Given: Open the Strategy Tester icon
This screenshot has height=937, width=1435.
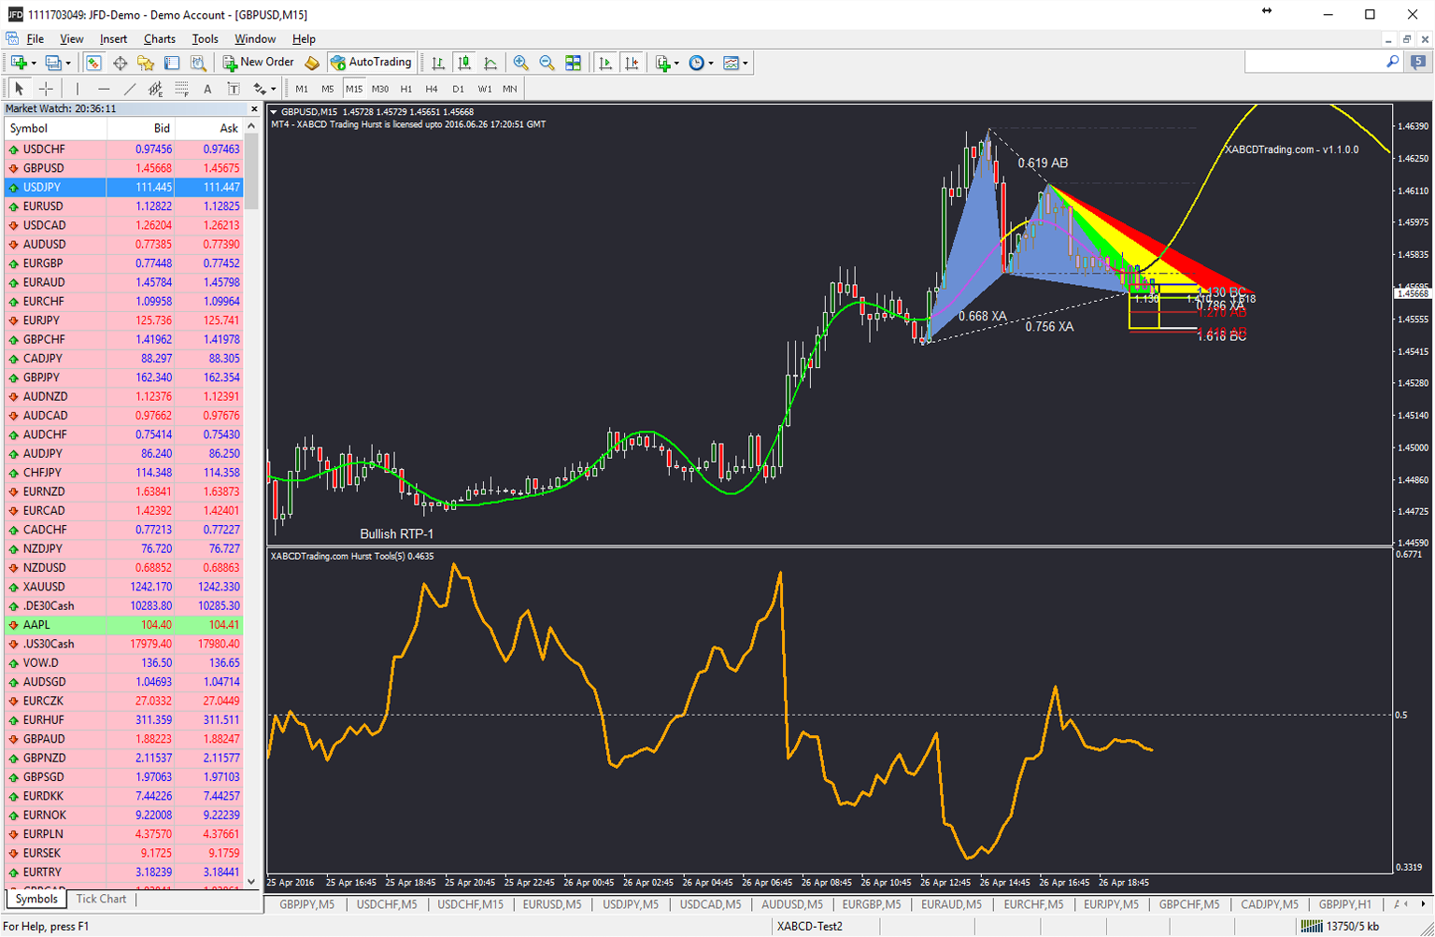Looking at the screenshot, I should (198, 63).
